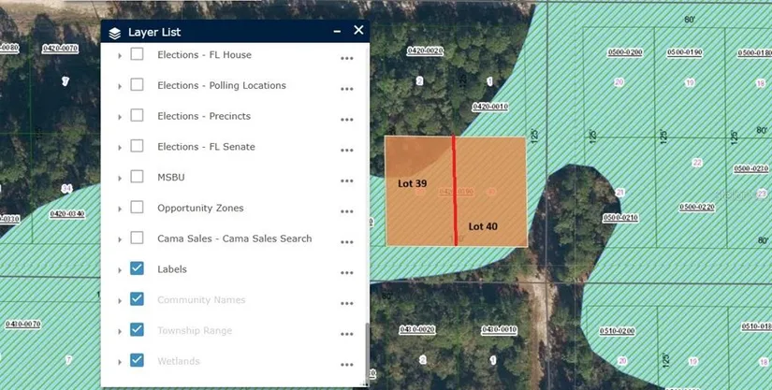Click the Elections - Polling Locations label
This screenshot has width=772, height=390.
pos(221,85)
